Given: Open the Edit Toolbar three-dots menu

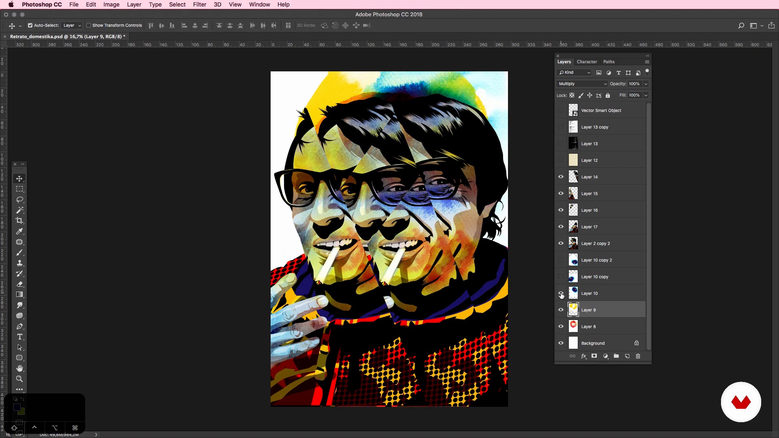Looking at the screenshot, I should [x=19, y=389].
